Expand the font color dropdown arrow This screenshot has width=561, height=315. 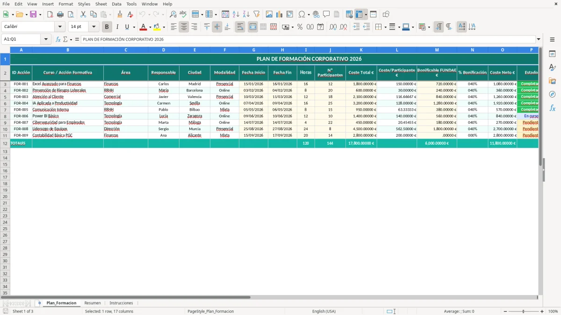[x=150, y=27]
